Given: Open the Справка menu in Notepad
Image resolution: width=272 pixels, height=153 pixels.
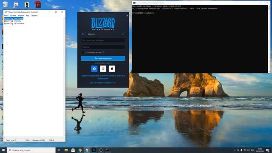Looking at the screenshot, I should coord(34,16).
